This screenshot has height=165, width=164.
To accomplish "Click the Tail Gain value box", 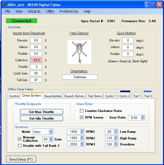I will coord(36,80).
